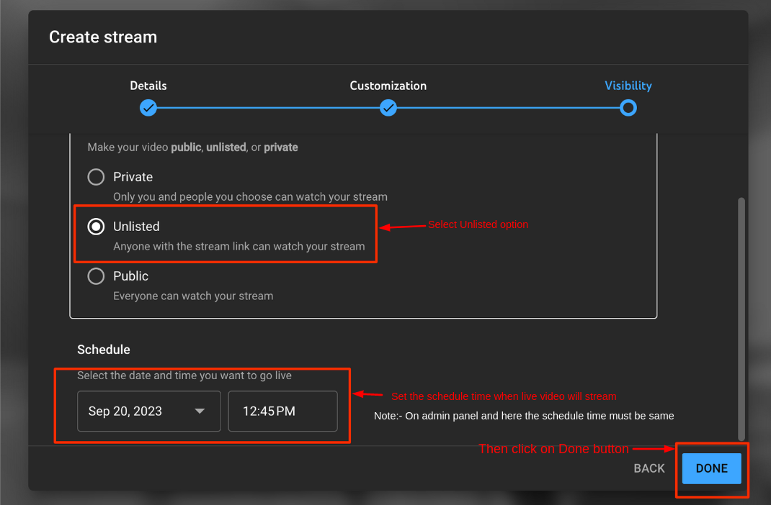Select the Private radio button
Image resolution: width=771 pixels, height=505 pixels.
click(x=96, y=177)
